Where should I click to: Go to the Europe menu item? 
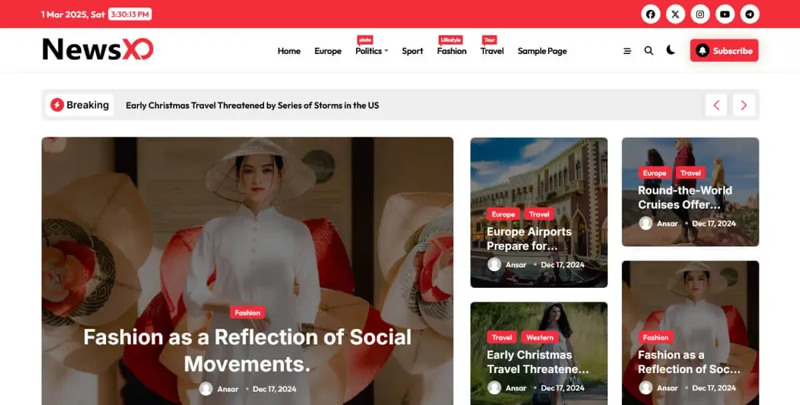(328, 51)
